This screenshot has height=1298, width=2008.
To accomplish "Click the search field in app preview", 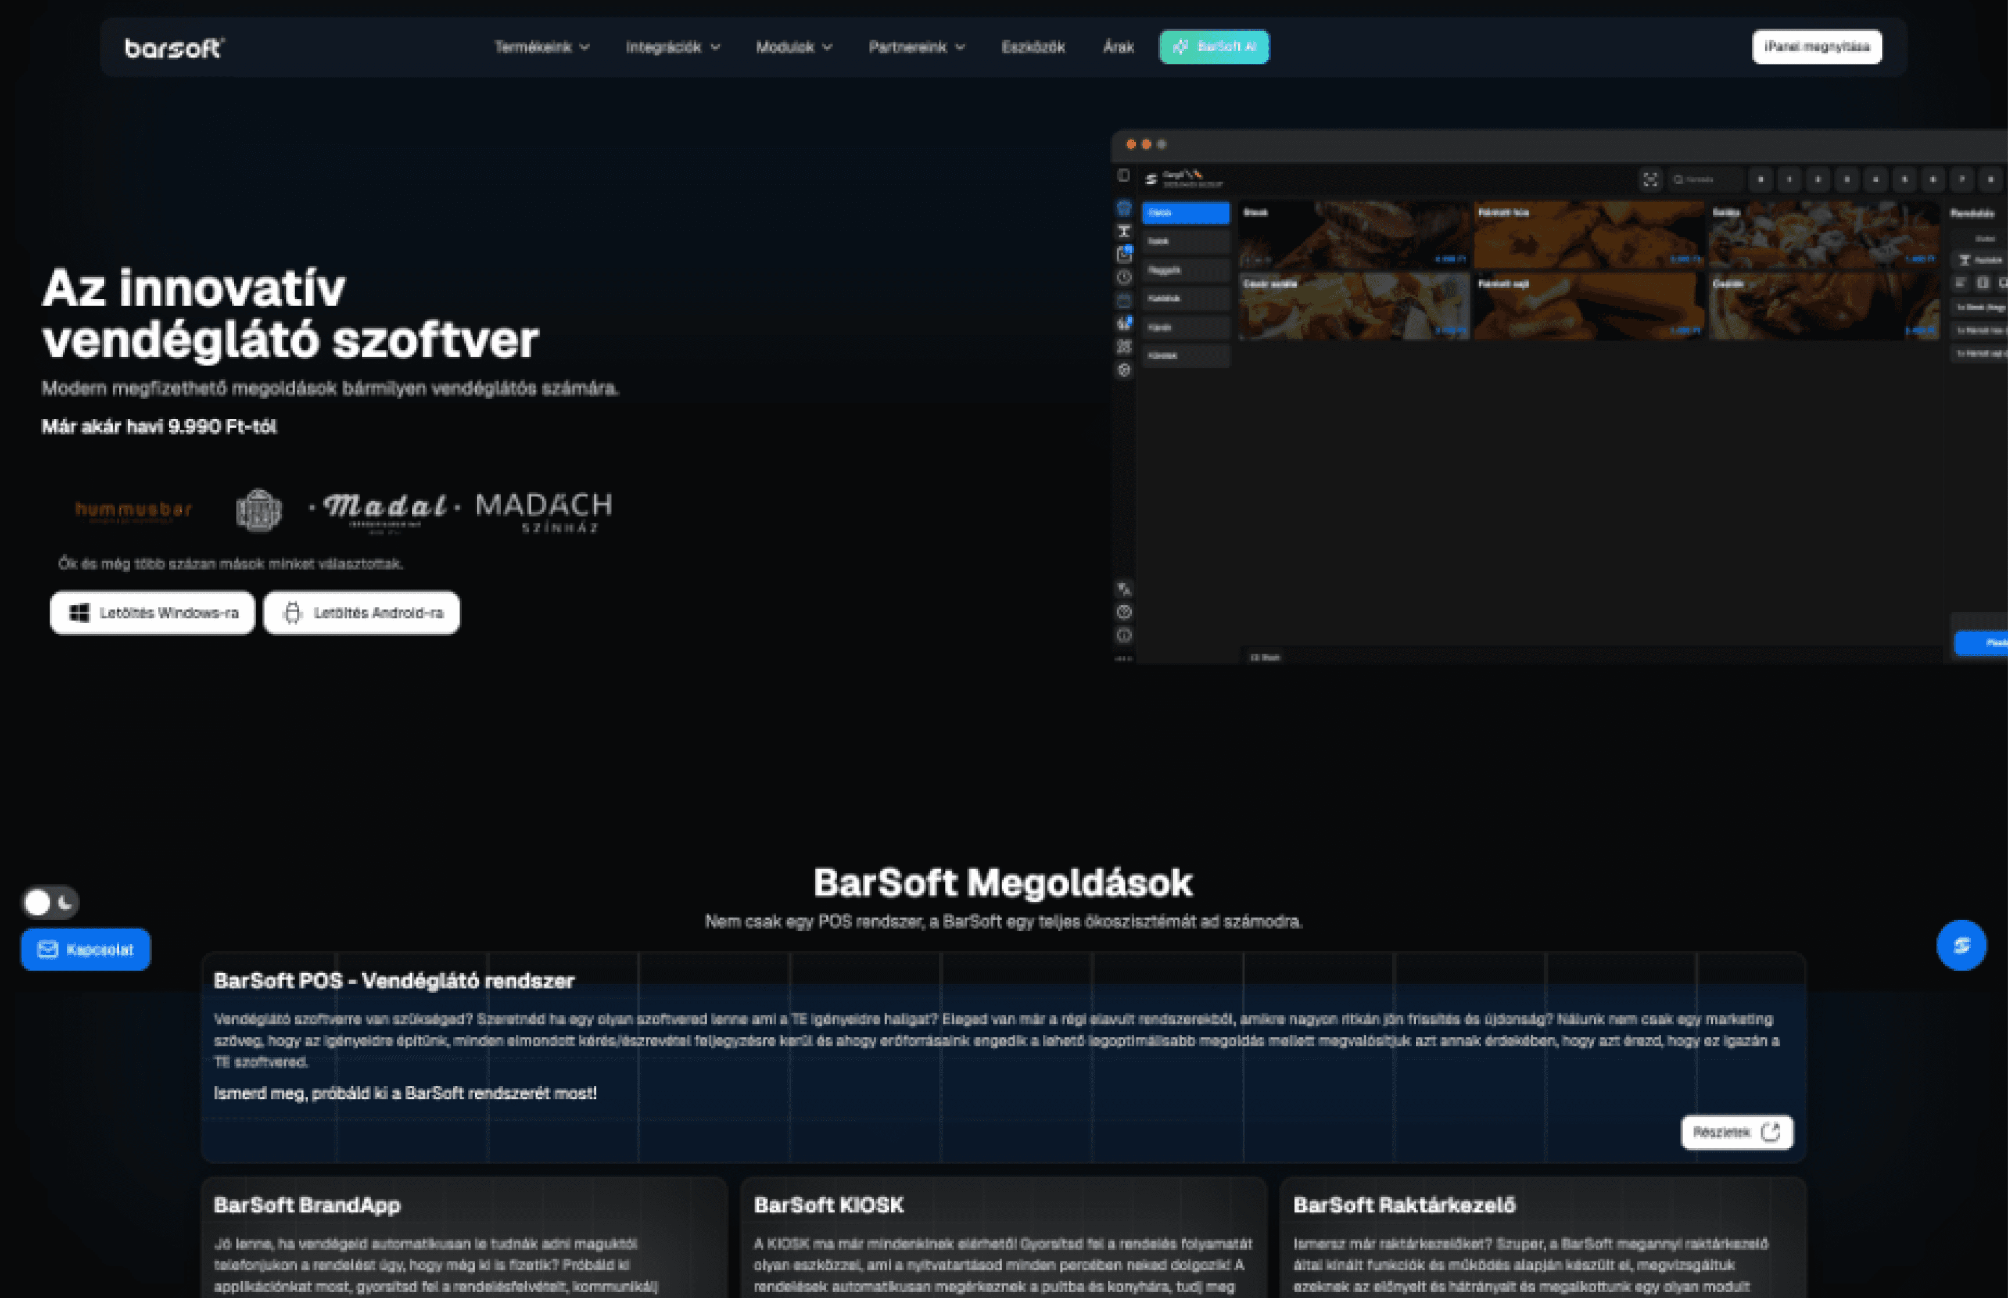I will pyautogui.click(x=1706, y=180).
